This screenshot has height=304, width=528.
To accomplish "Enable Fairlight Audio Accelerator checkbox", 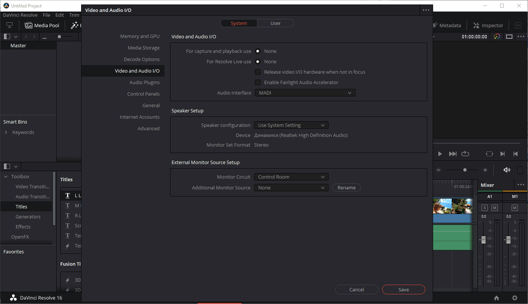I will (257, 82).
